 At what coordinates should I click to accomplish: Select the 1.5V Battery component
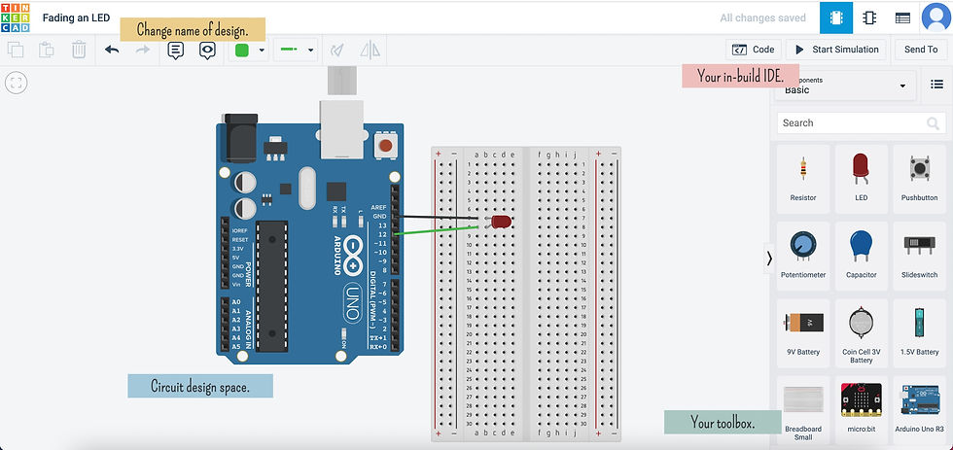point(920,332)
